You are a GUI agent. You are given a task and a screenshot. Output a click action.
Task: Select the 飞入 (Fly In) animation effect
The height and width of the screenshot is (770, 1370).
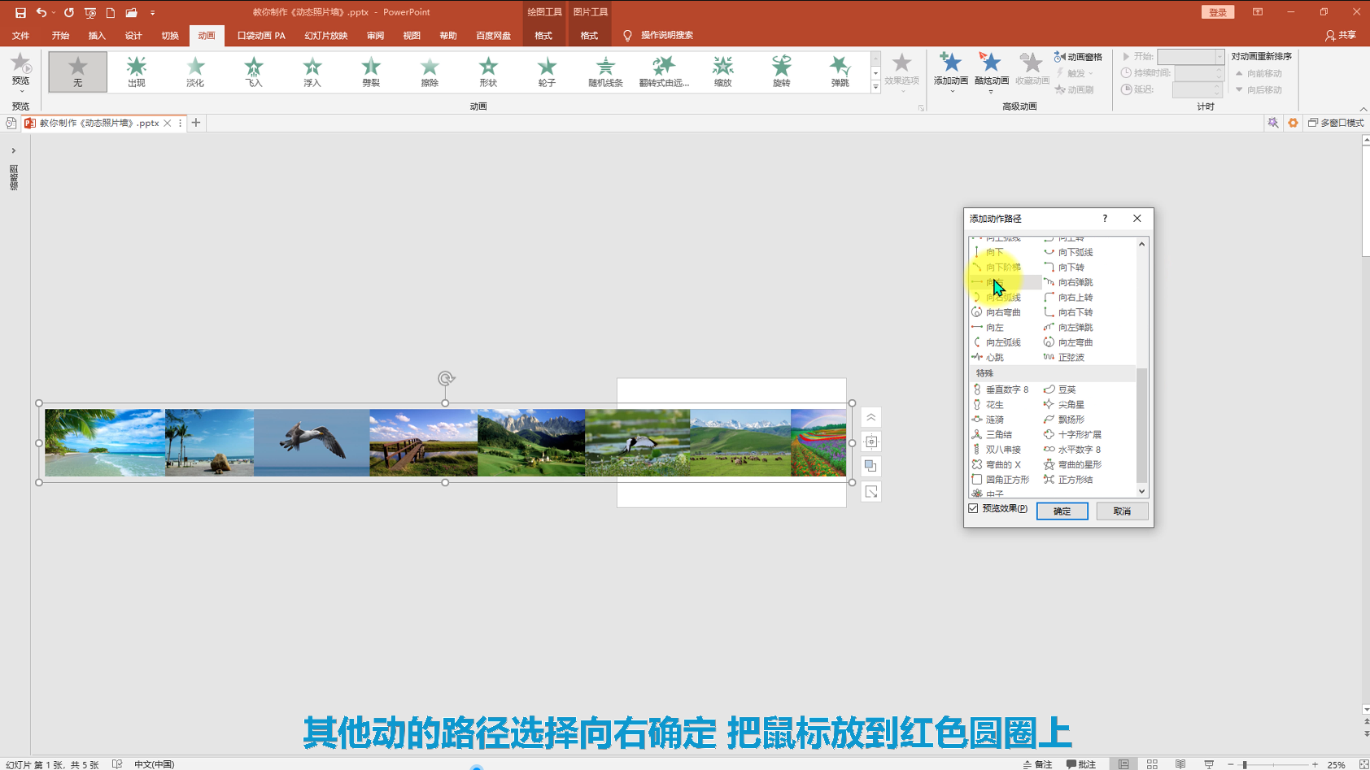pyautogui.click(x=254, y=72)
